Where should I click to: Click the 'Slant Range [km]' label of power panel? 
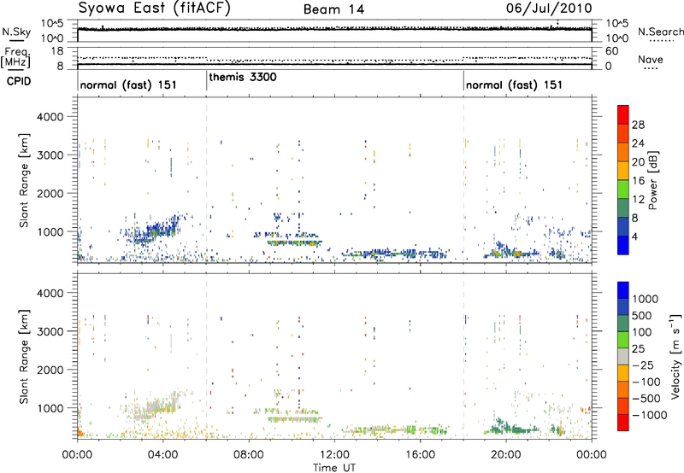[24, 180]
